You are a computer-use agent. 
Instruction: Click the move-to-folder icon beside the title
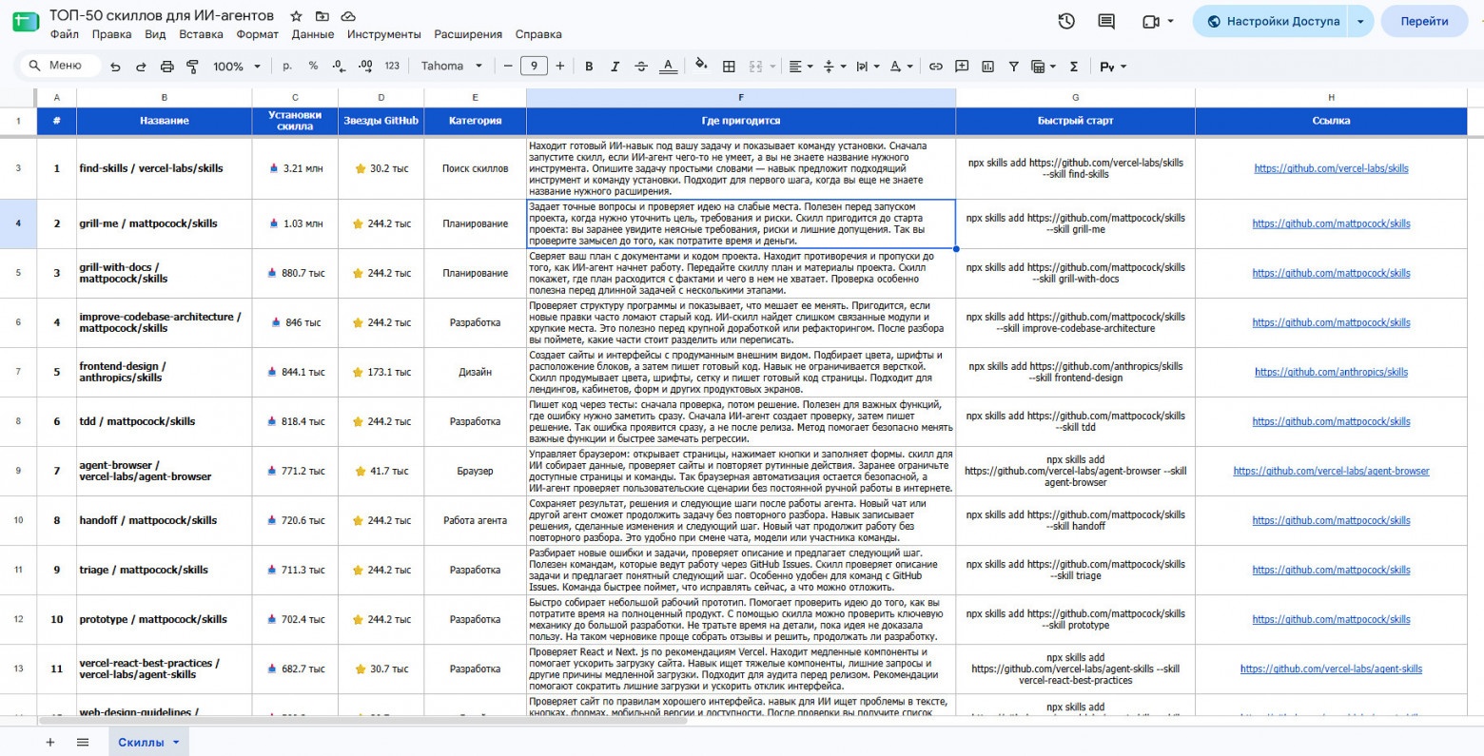click(x=322, y=16)
